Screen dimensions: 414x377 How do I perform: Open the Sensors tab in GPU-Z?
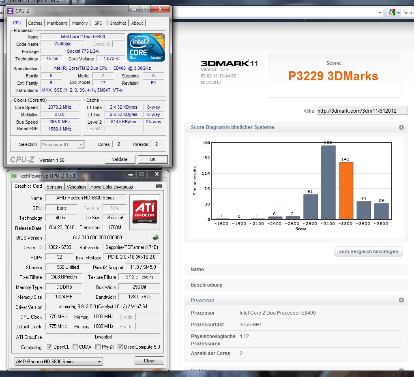pyautogui.click(x=54, y=186)
